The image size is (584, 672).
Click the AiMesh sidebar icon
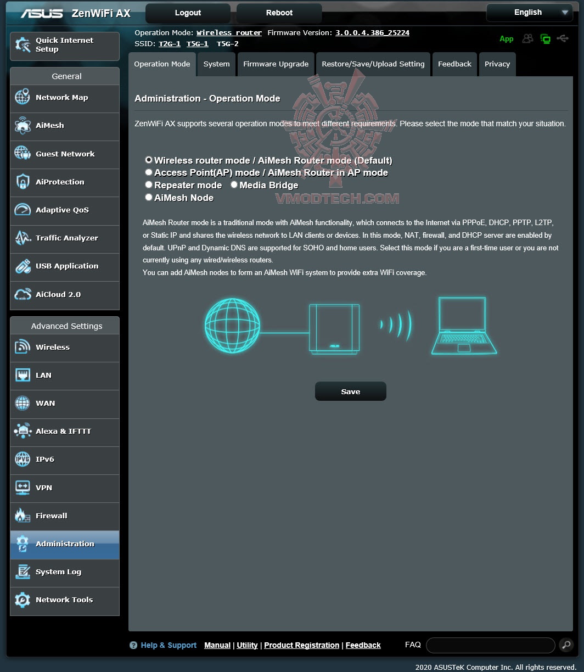[x=23, y=125]
